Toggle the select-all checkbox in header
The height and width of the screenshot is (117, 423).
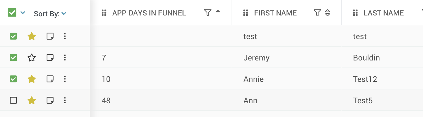tap(12, 12)
